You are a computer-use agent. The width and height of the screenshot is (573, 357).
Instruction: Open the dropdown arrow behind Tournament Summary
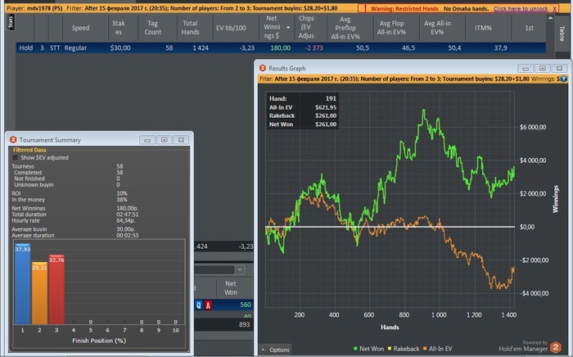click(x=239, y=269)
